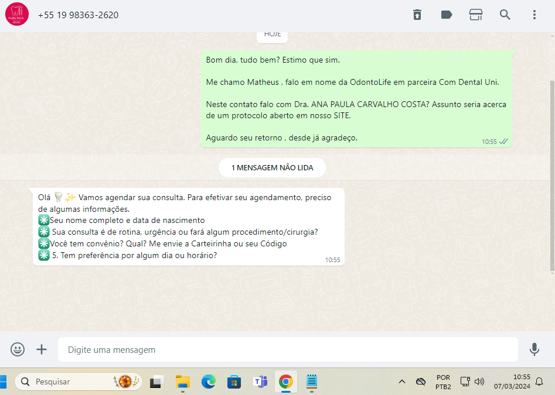Open the Windows notification bell
Screen dimensions: 555x395
(x=539, y=382)
